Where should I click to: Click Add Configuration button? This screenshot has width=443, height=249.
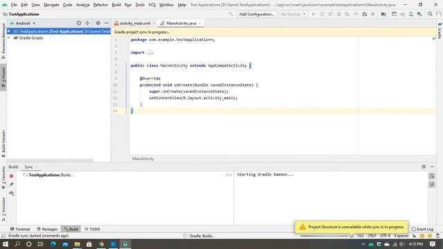point(257,14)
